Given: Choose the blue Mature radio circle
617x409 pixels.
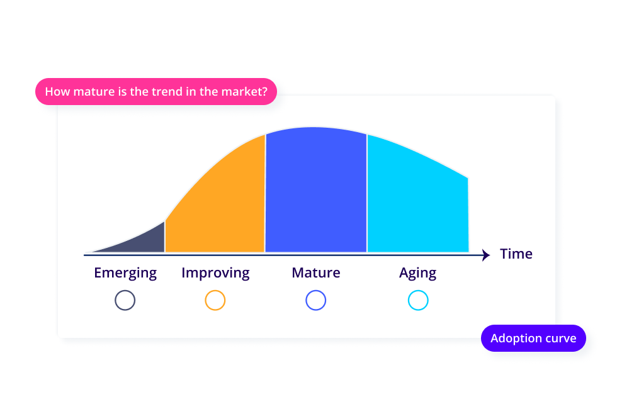Looking at the screenshot, I should coord(316,301).
